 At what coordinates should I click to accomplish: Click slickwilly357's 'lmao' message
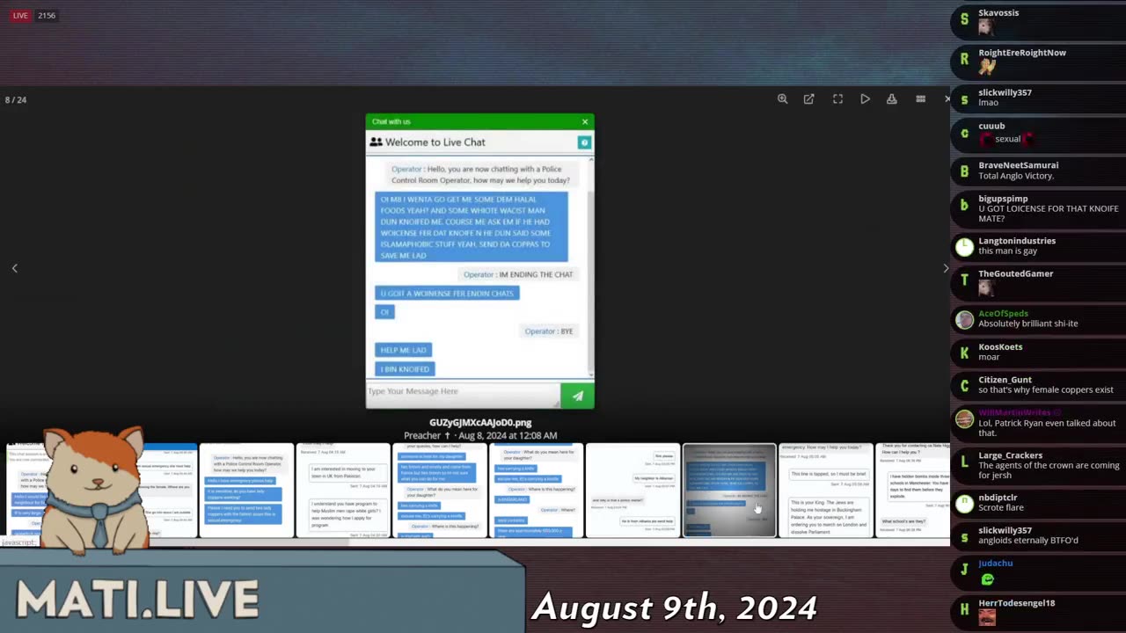(988, 103)
